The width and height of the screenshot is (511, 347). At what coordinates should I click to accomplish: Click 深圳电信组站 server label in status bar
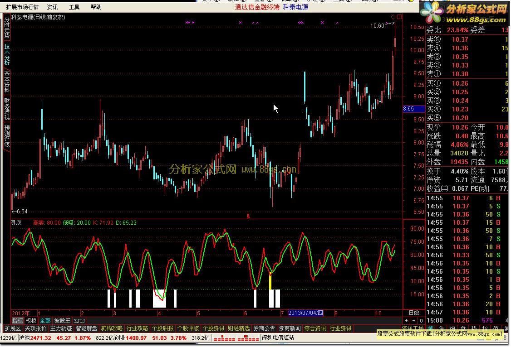coord(278,337)
